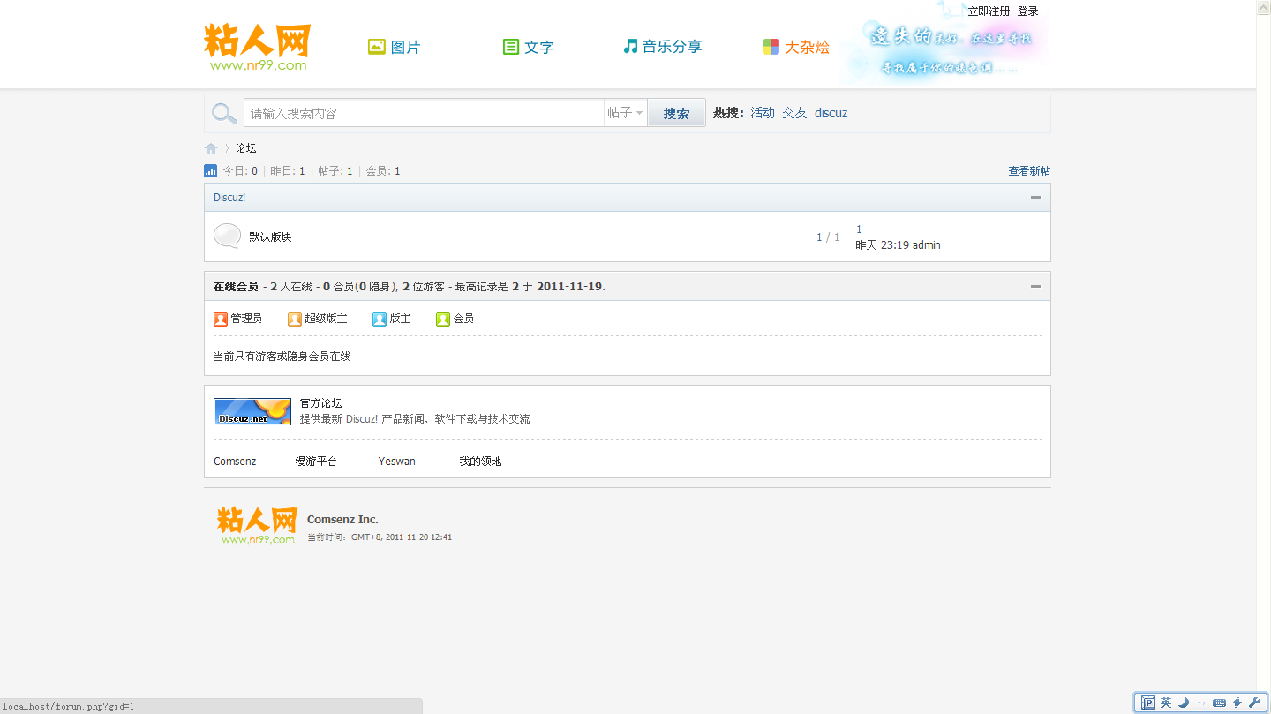Click admin username in last post
1271x714 pixels.
tap(927, 245)
